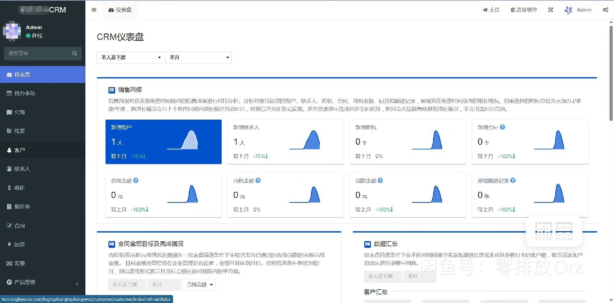Click the help icon beside 合同金额
This screenshot has width=614, height=303.
coord(136,181)
